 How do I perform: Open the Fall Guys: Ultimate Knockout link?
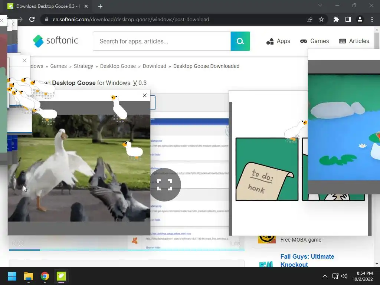click(x=307, y=261)
